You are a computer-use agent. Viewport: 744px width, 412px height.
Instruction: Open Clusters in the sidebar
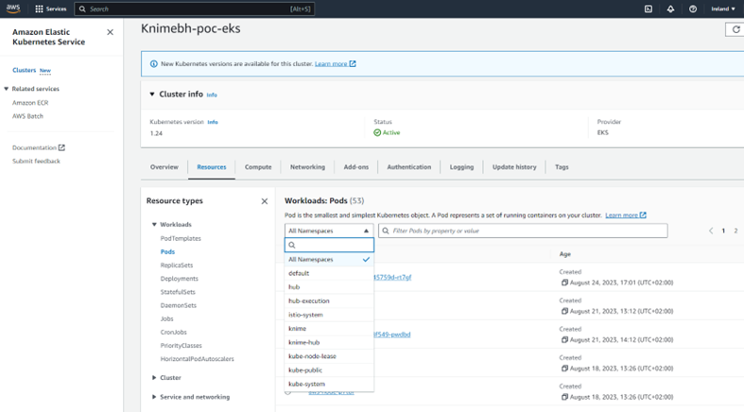click(25, 70)
